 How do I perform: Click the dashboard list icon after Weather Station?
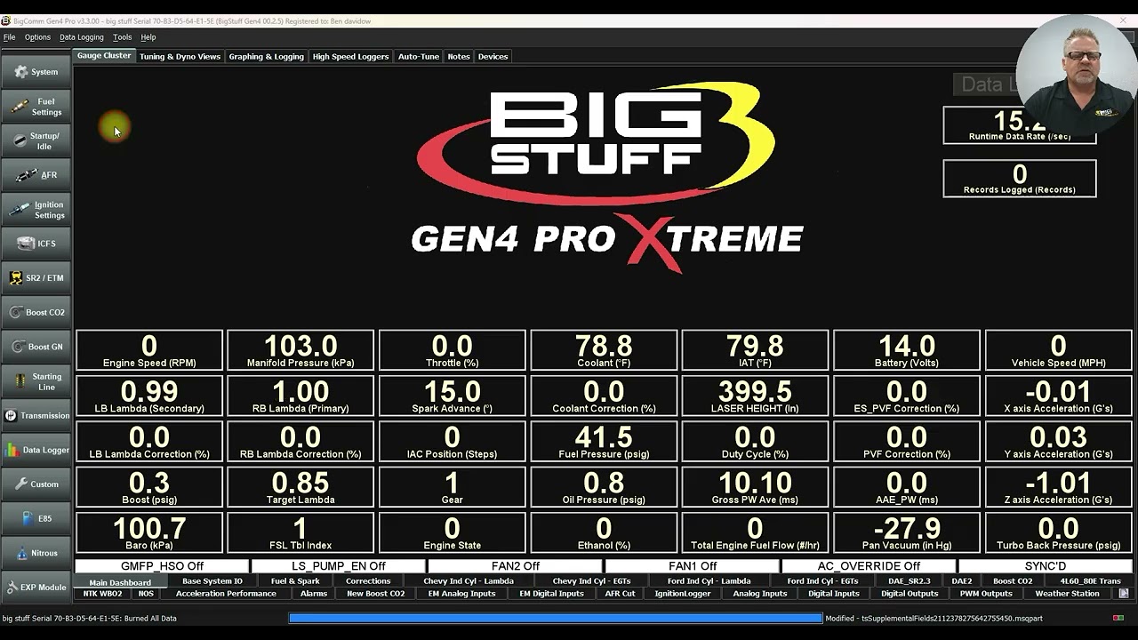pos(1124,594)
